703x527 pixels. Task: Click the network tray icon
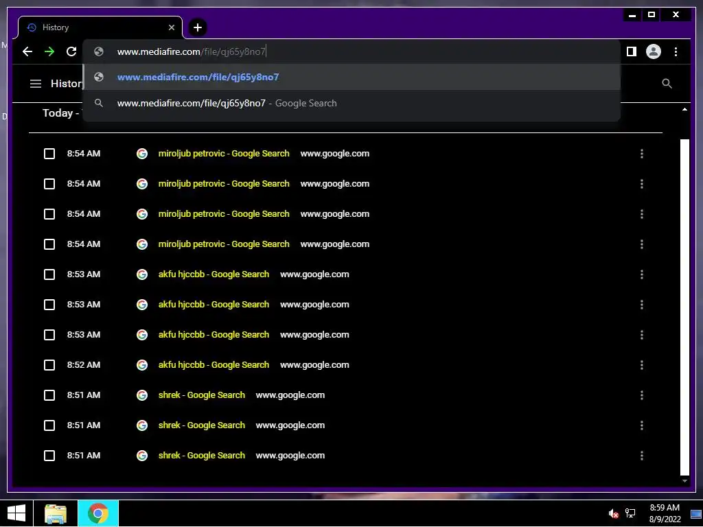630,513
